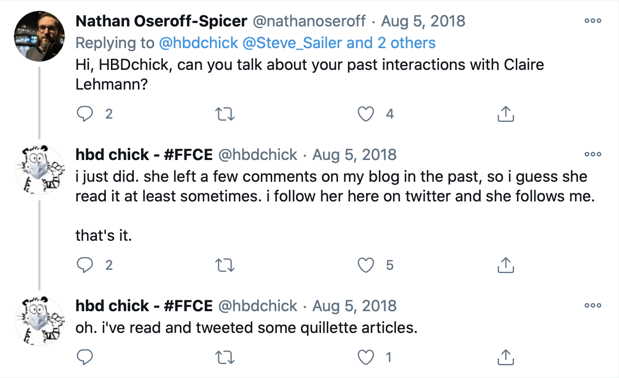Screen dimensions: 619x378
Task: Retweet the quillette articles tweet
Action: [x=224, y=357]
